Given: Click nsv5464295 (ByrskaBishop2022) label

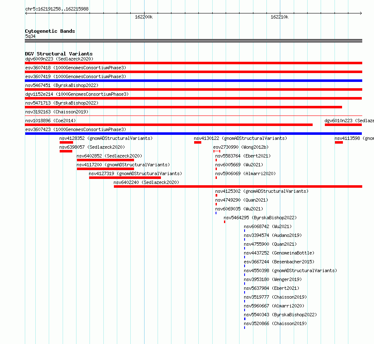Looking at the screenshot, I should pos(260,218).
